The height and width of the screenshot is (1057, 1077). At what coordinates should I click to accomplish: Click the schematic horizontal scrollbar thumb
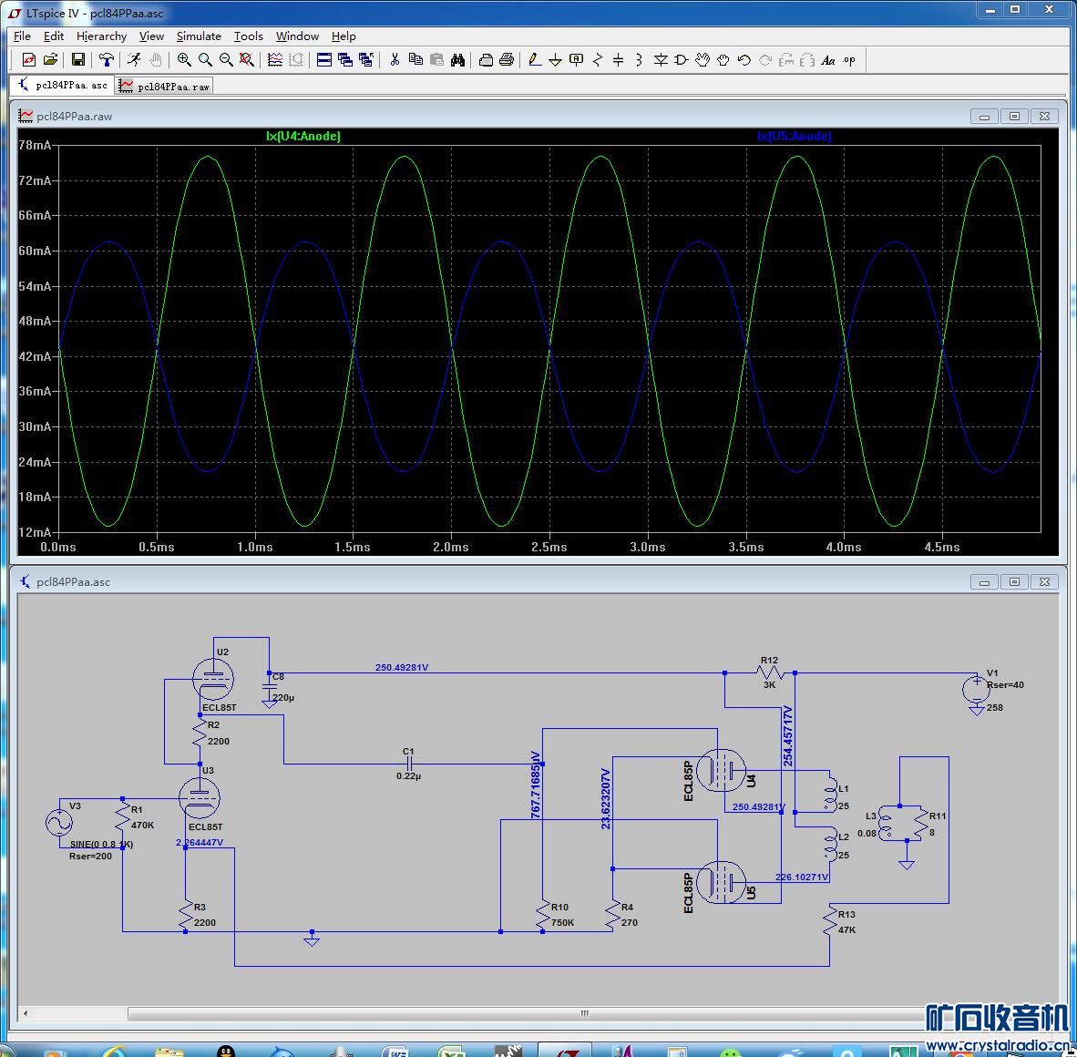[x=583, y=1013]
